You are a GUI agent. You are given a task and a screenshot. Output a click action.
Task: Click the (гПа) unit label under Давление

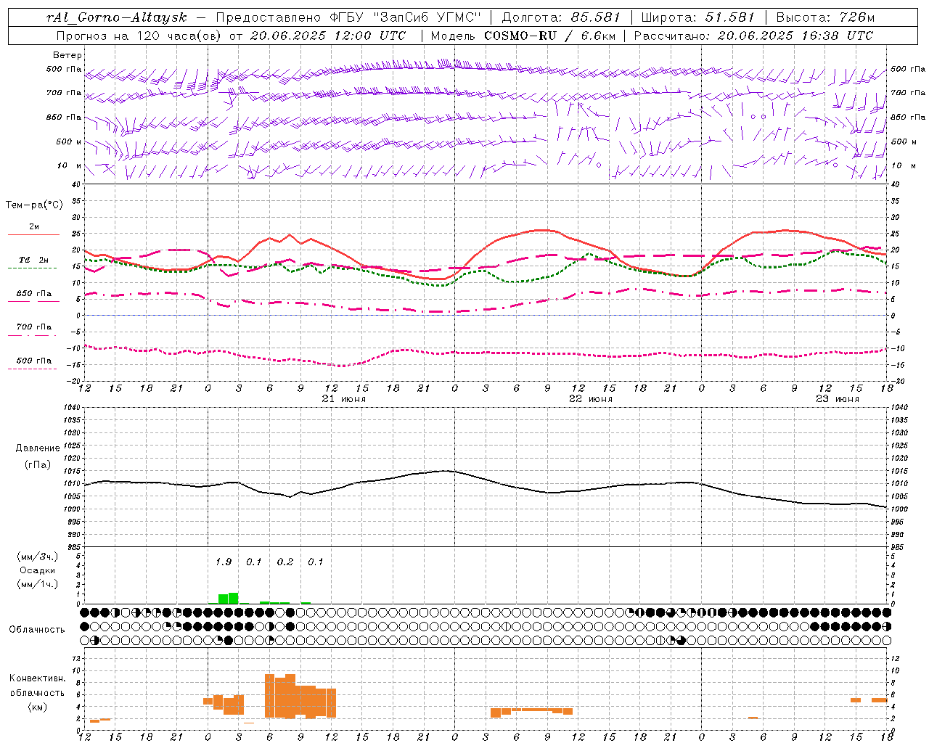[37, 465]
